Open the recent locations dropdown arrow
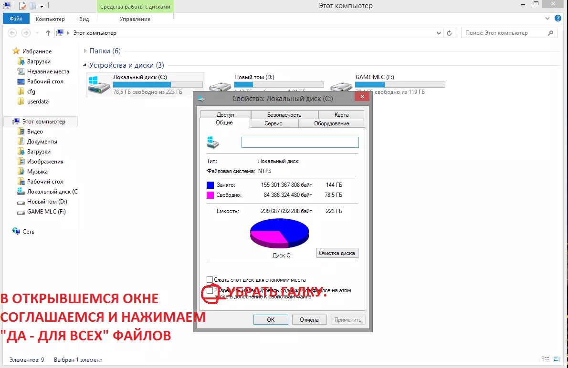This screenshot has width=568, height=368. click(x=37, y=33)
